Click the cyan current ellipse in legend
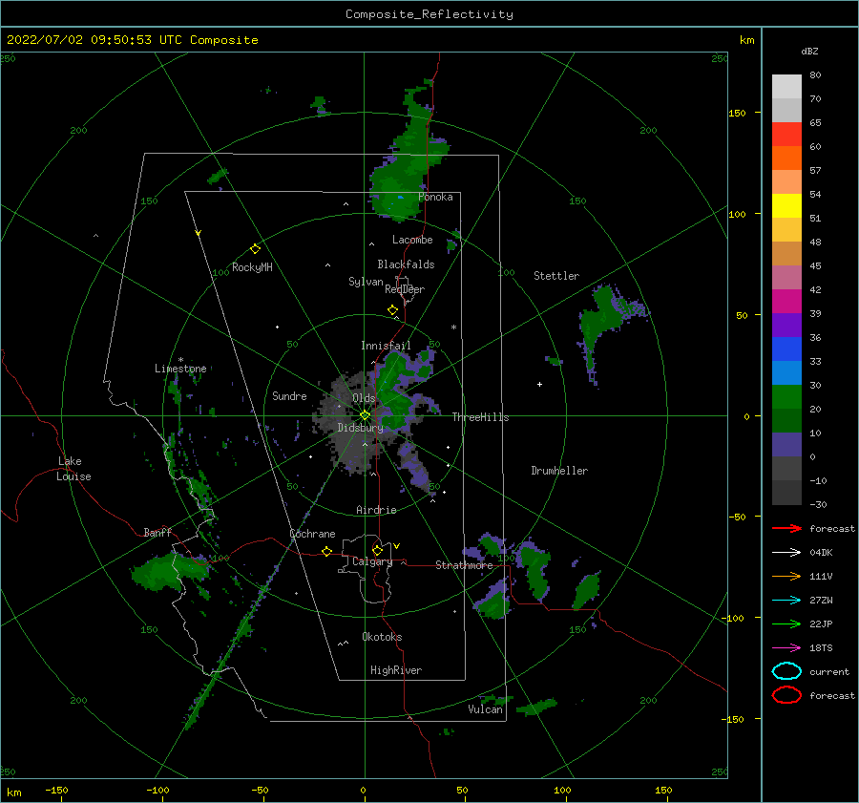Screen dimensions: 859x803 pos(786,671)
